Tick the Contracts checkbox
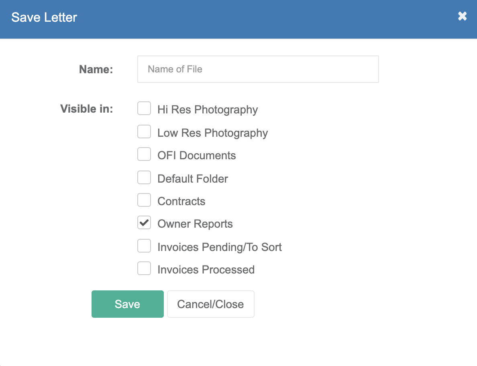Viewport: 477px width, 366px height. coord(144,200)
